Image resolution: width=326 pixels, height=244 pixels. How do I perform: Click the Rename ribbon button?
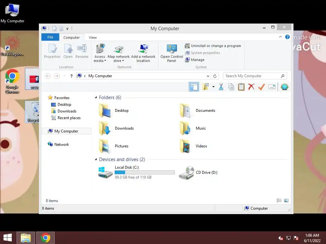[x=82, y=51]
